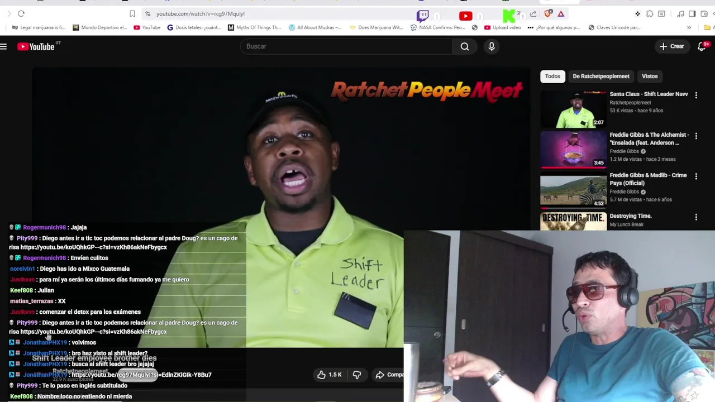Click the magnifier search button
This screenshot has width=715, height=402.
[465, 46]
